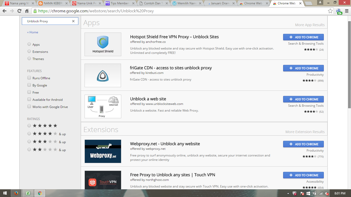Screen dimensions: 351x197
Task: Open Hotspot Shield's star rating (24)
Action: tap(314, 50)
